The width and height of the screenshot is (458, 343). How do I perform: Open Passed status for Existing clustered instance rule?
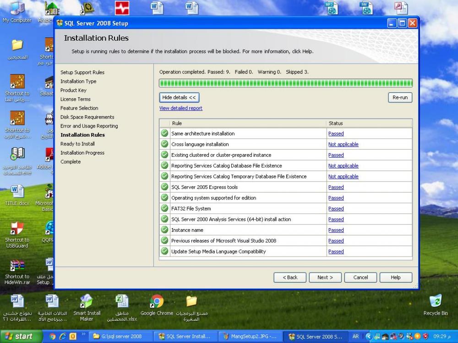pyautogui.click(x=336, y=155)
